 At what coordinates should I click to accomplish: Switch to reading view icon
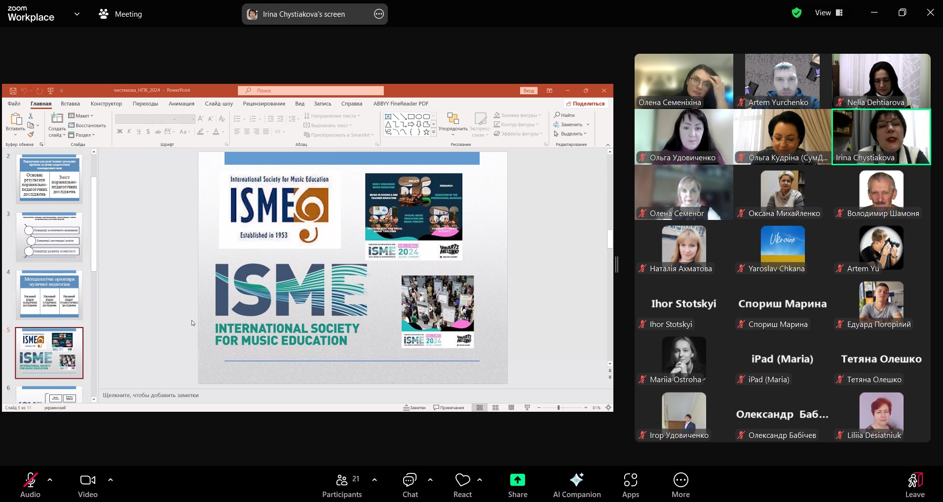coord(511,408)
